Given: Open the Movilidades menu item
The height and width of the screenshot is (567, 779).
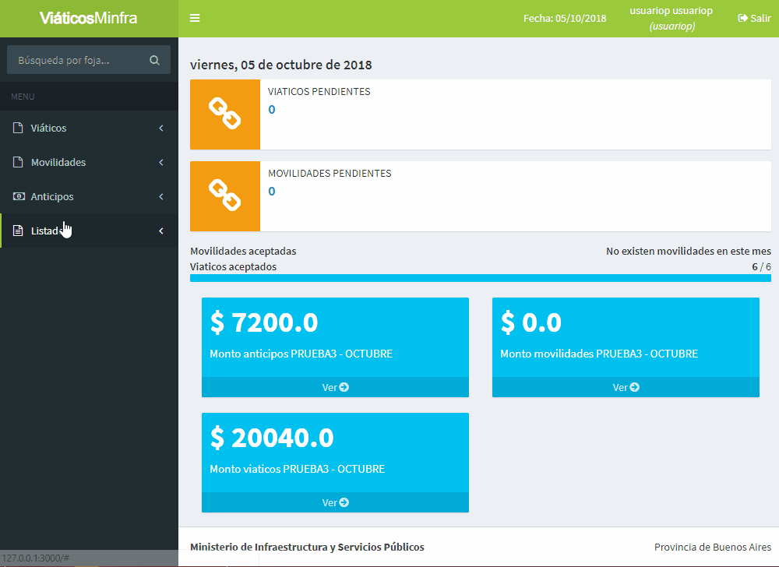Looking at the screenshot, I should (58, 163).
